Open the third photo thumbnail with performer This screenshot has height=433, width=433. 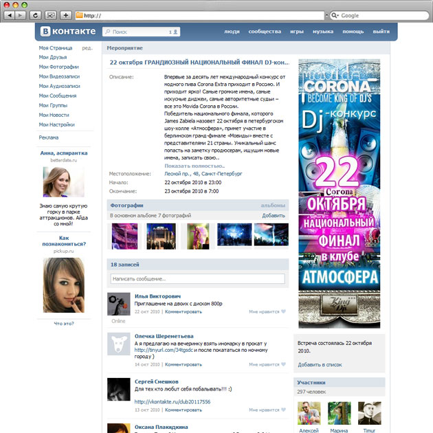pos(198,236)
